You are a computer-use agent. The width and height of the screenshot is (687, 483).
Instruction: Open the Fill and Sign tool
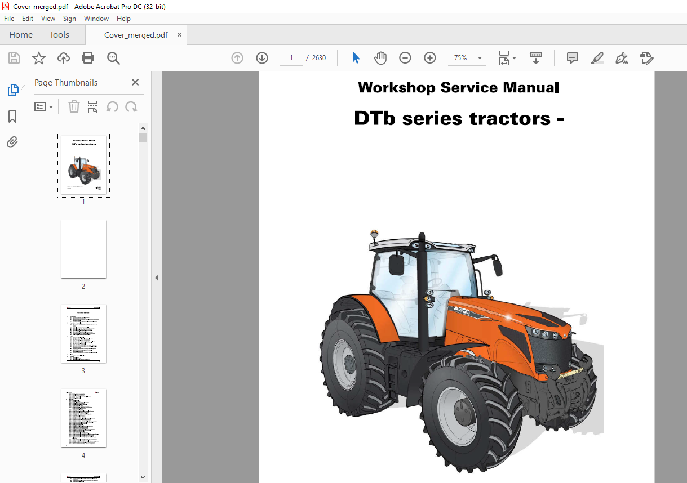(622, 58)
